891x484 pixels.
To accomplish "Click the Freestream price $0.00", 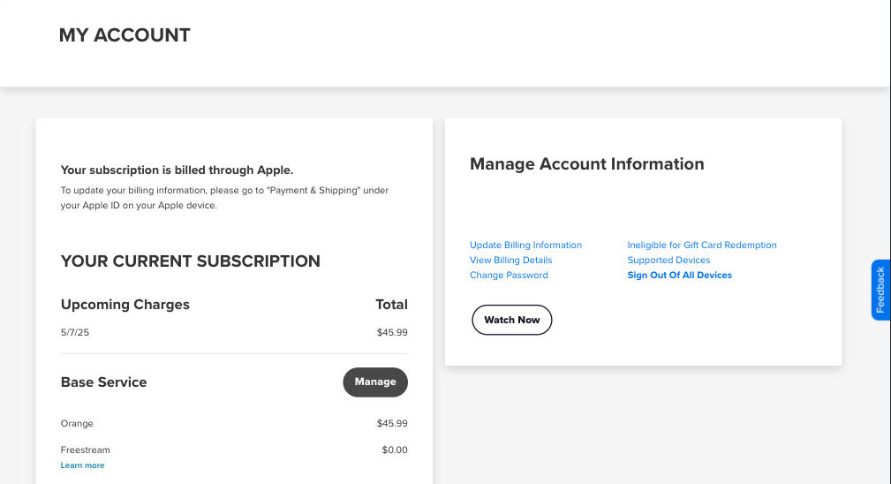I will 395,450.
